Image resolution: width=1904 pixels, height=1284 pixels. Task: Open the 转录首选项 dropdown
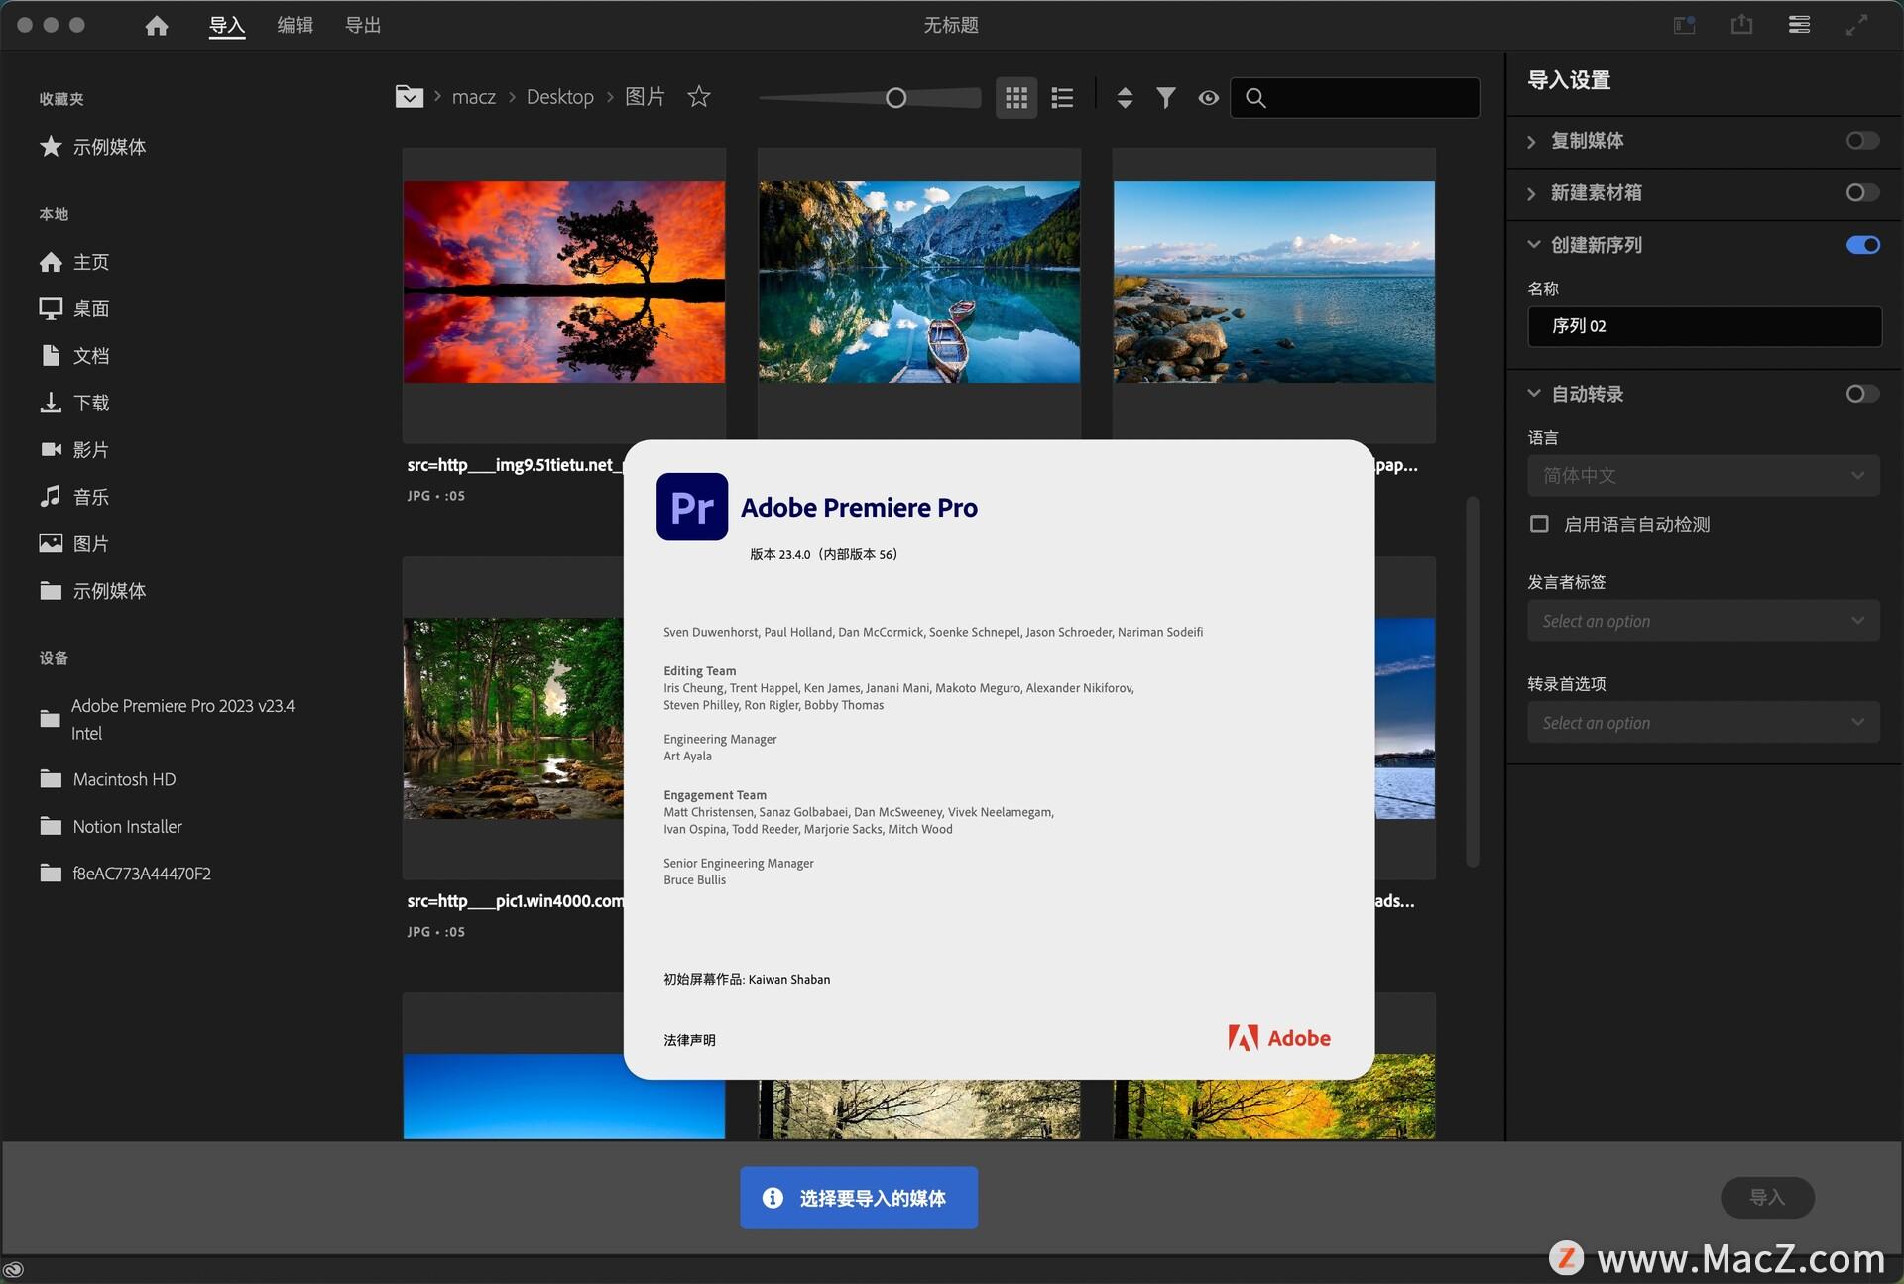pos(1702,722)
